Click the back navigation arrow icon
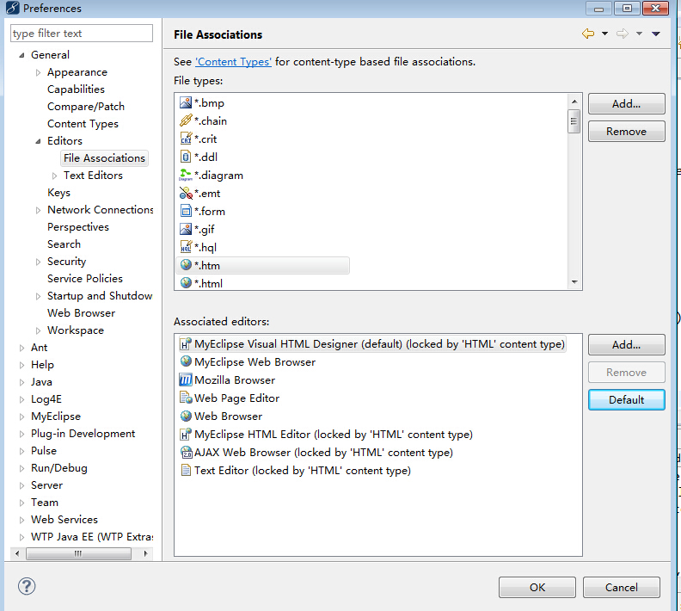681x611 pixels. click(588, 34)
